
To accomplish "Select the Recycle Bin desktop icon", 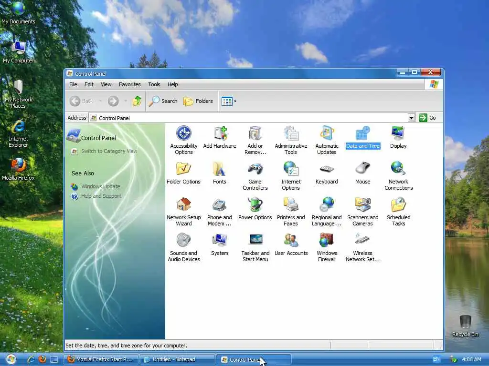I will [465, 325].
